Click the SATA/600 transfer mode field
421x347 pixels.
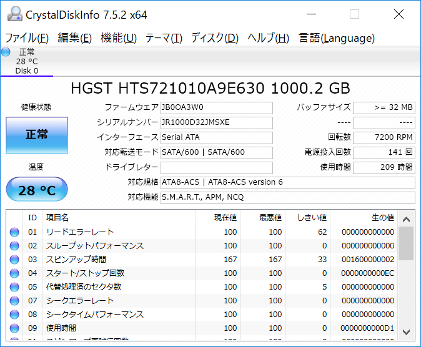point(217,153)
